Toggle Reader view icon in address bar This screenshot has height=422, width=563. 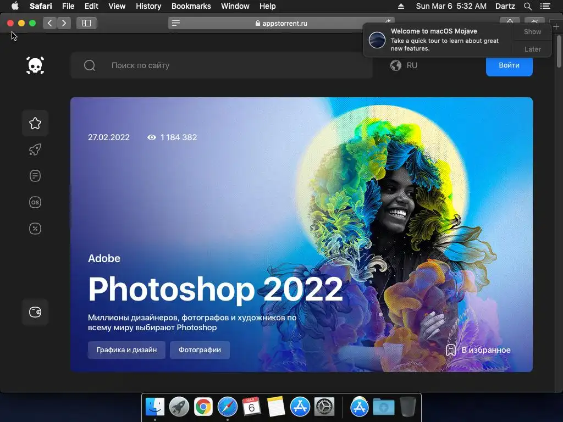(x=176, y=23)
